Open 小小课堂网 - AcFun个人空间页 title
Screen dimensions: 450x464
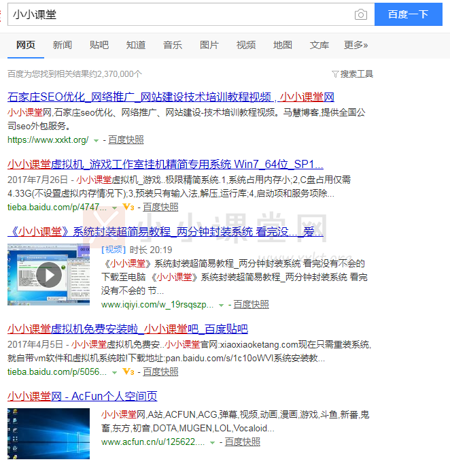pyautogui.click(x=82, y=396)
